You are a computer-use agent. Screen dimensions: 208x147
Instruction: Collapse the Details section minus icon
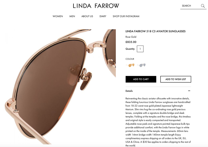tap(189, 91)
